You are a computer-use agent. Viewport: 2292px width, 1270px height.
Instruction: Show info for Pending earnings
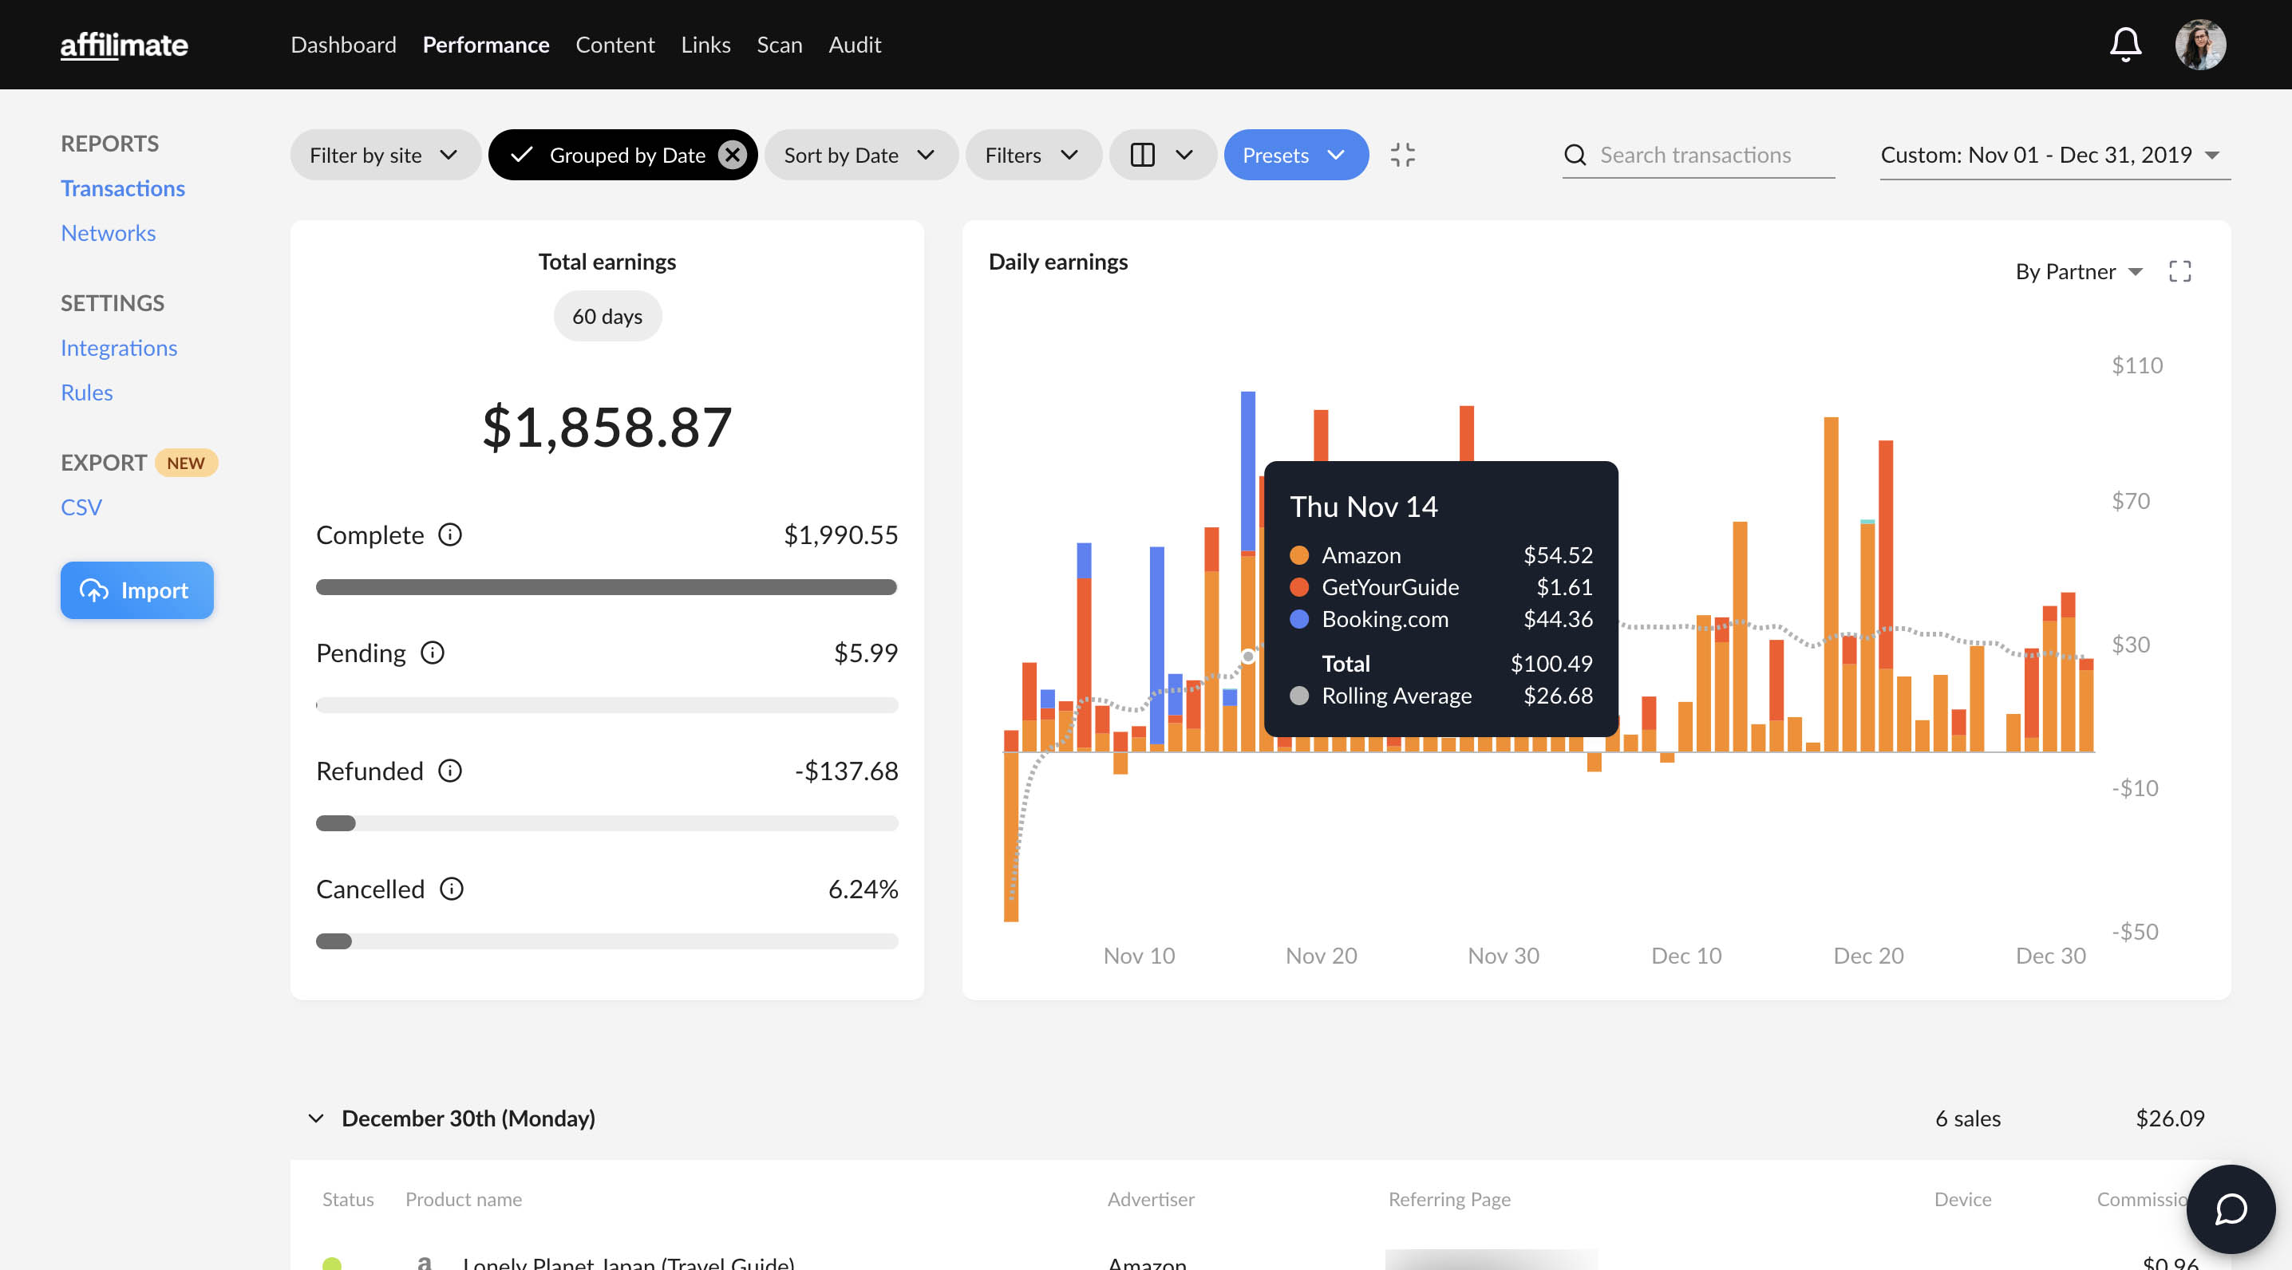433,653
